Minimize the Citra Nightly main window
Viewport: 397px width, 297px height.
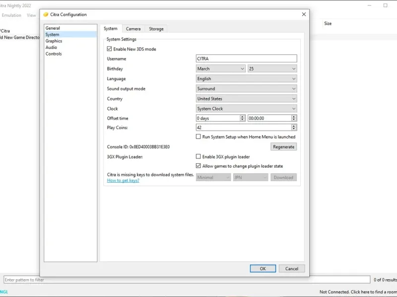tap(369, 5)
